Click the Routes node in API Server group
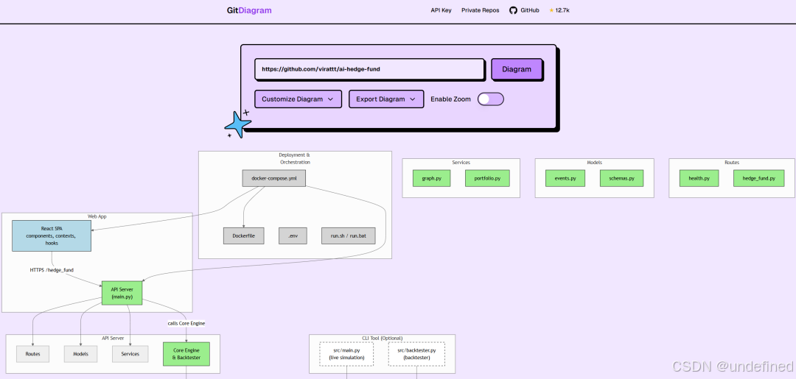Image resolution: width=796 pixels, height=379 pixels. point(32,354)
